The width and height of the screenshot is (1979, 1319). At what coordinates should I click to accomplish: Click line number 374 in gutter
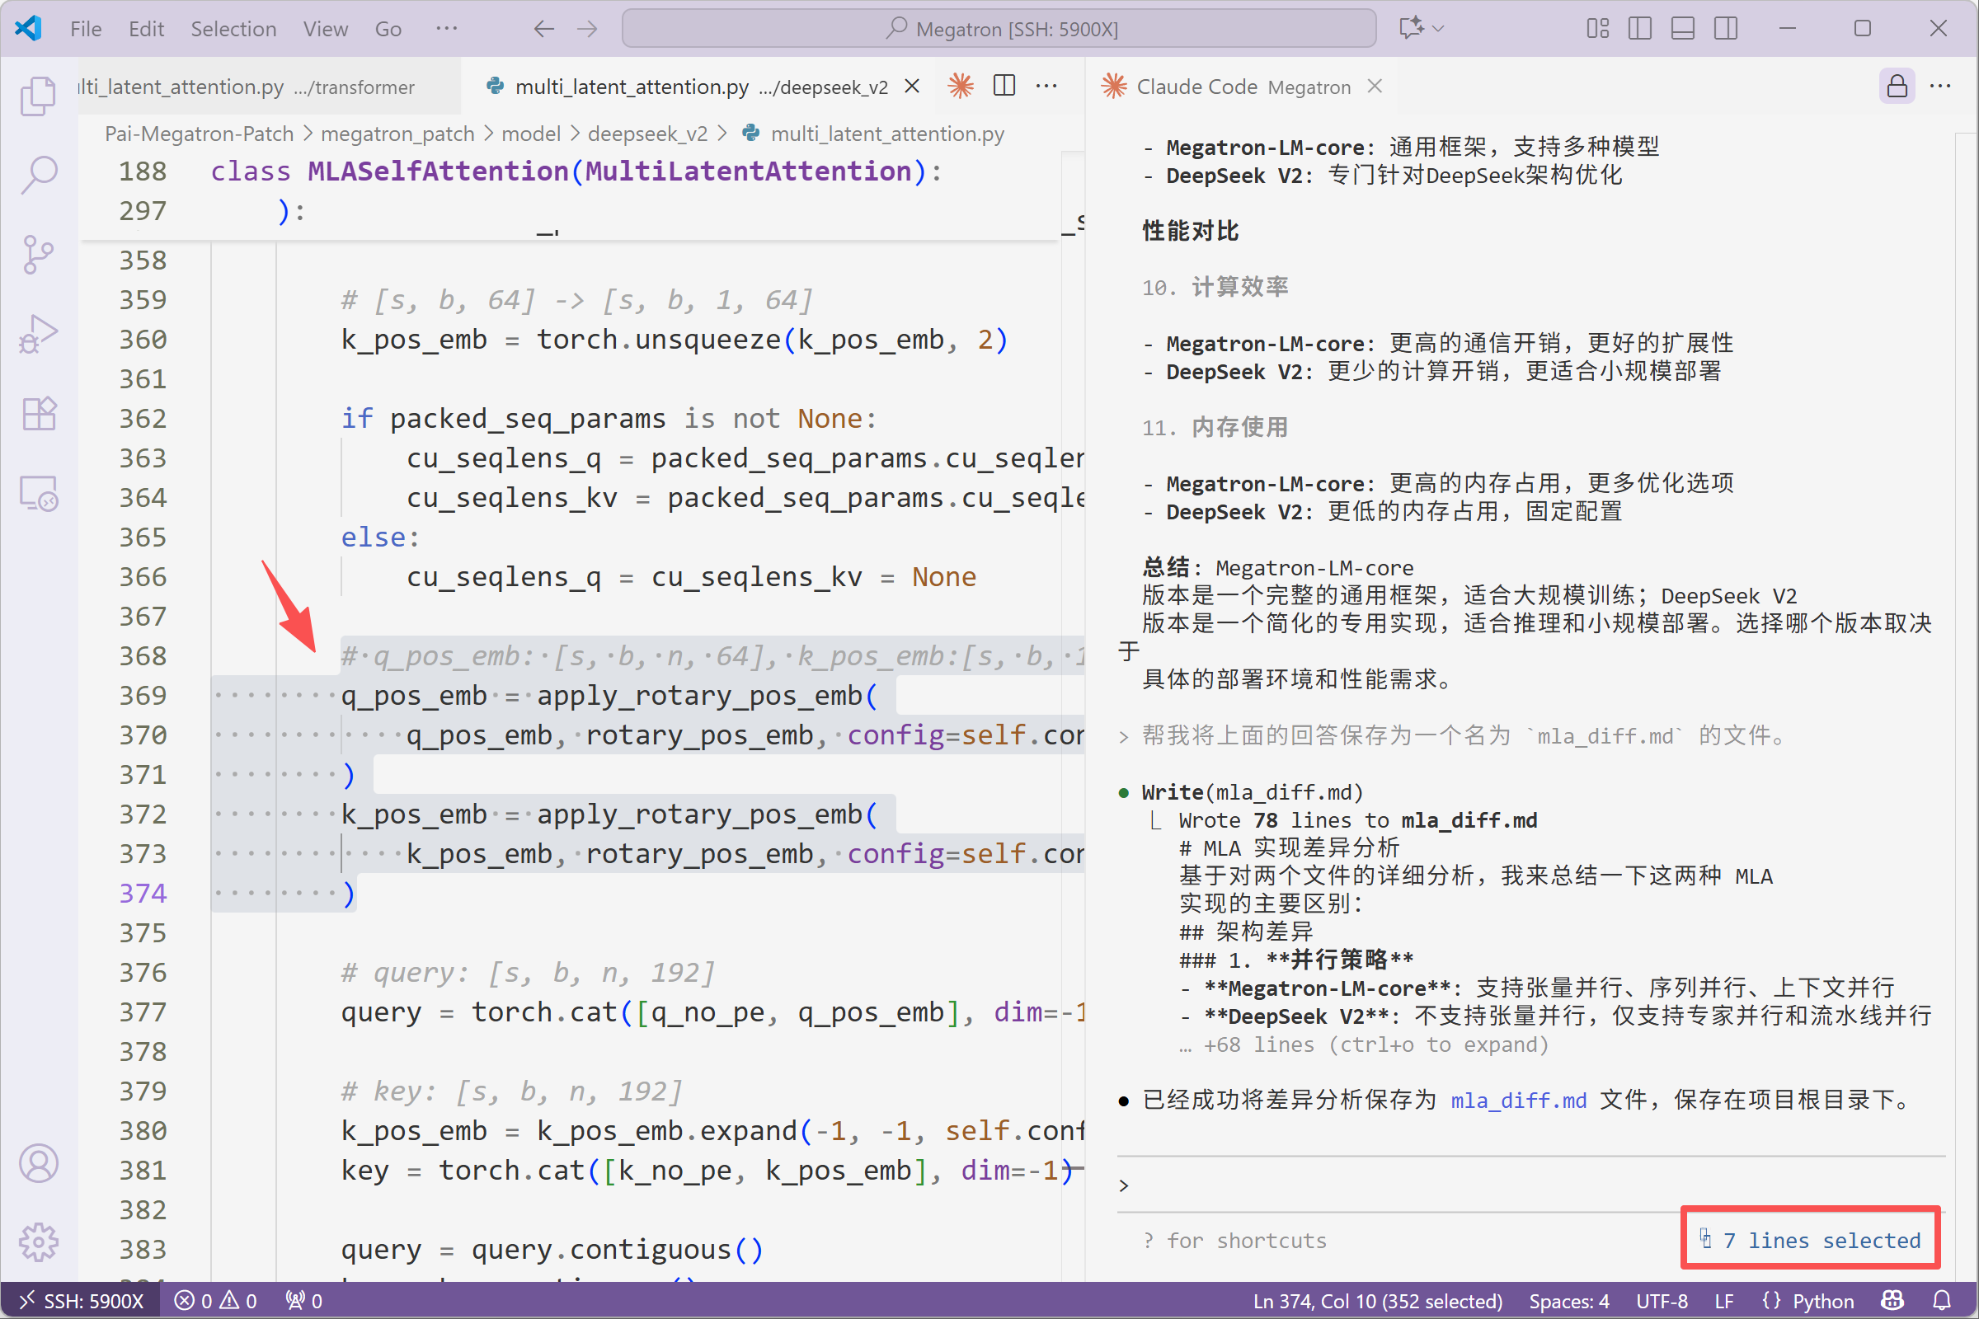pyautogui.click(x=142, y=893)
